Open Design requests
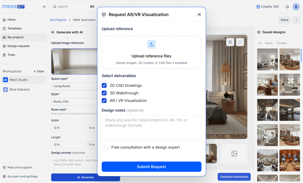Image resolution: width=303 pixels, height=183 pixels. [x=24, y=46]
